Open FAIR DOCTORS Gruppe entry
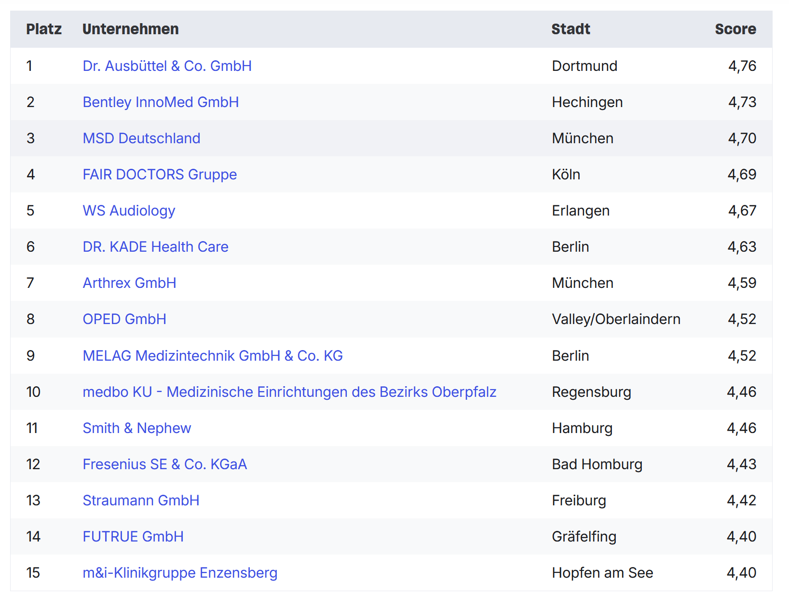This screenshot has width=789, height=596. [x=160, y=174]
